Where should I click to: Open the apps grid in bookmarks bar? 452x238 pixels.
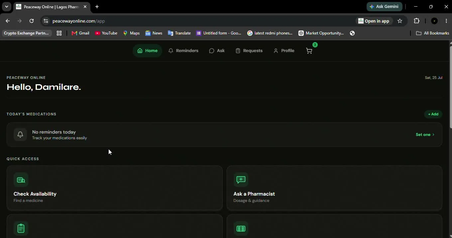59,33
